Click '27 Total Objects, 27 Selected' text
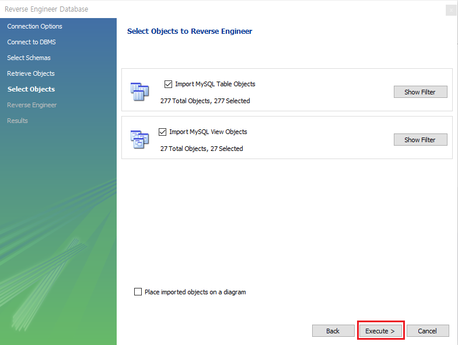 pyautogui.click(x=201, y=149)
